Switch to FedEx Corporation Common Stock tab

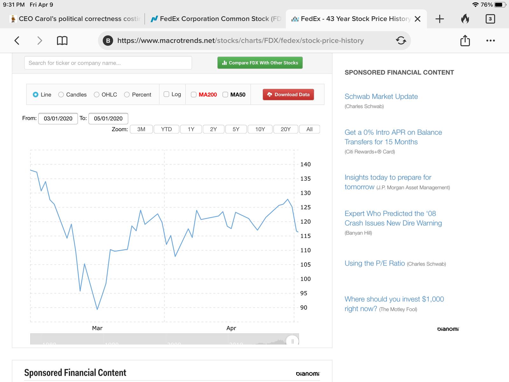(x=216, y=19)
